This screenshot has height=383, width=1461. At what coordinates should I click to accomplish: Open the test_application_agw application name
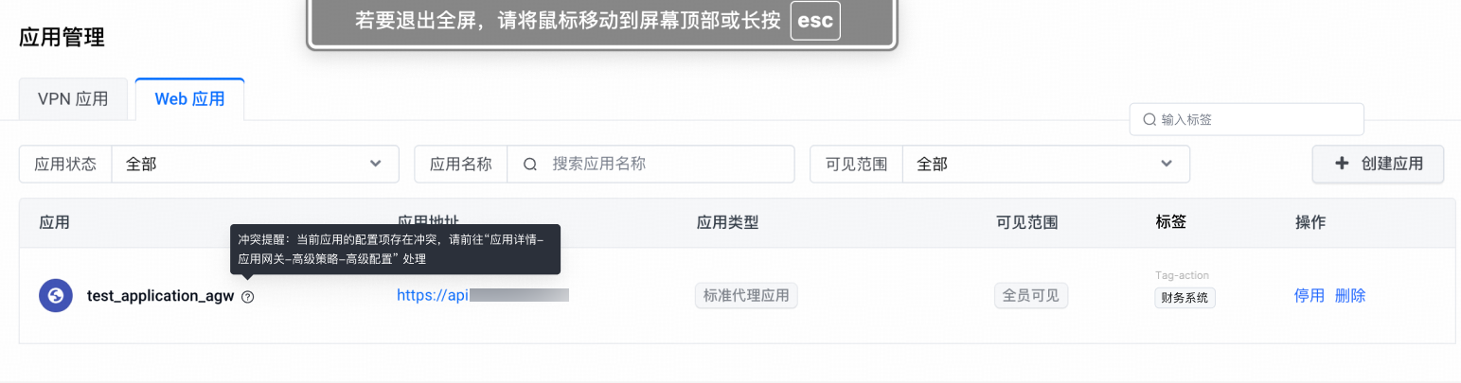click(x=160, y=296)
